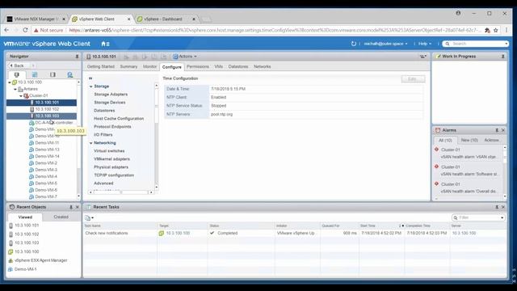Click the Edit time configuration button
Viewport: 517px width, 291px height.
click(413, 79)
